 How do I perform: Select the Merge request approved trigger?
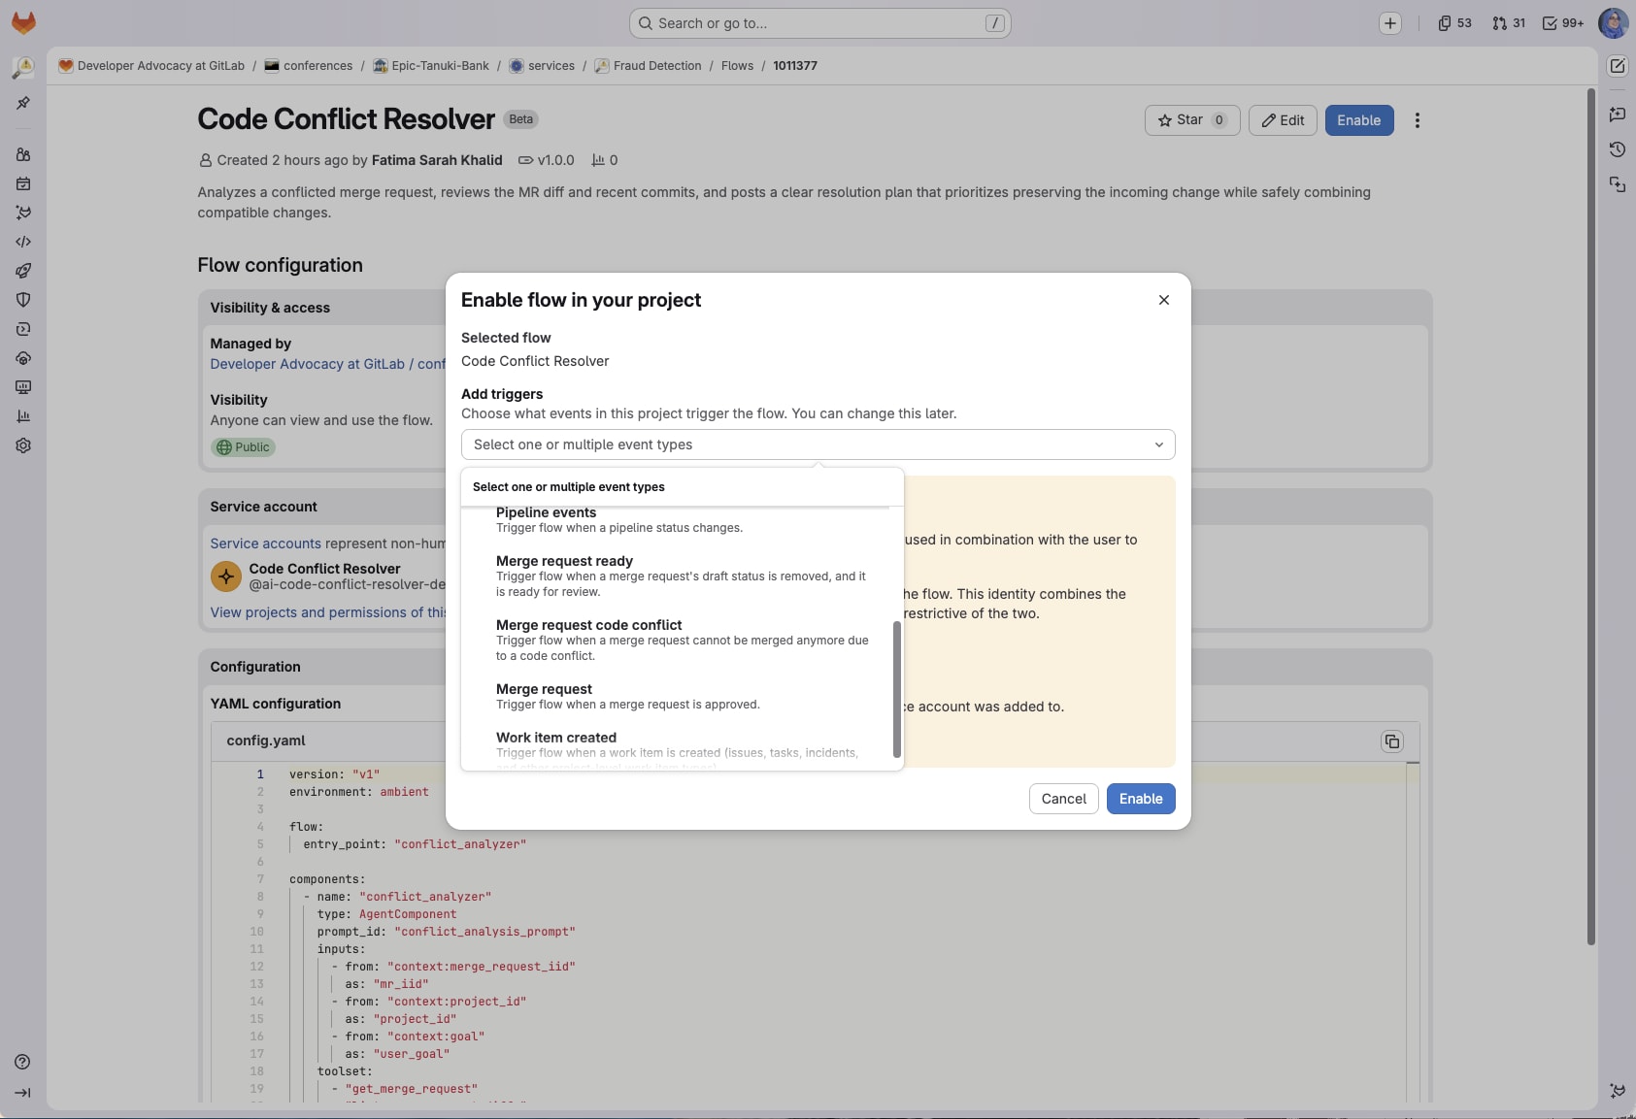point(683,696)
